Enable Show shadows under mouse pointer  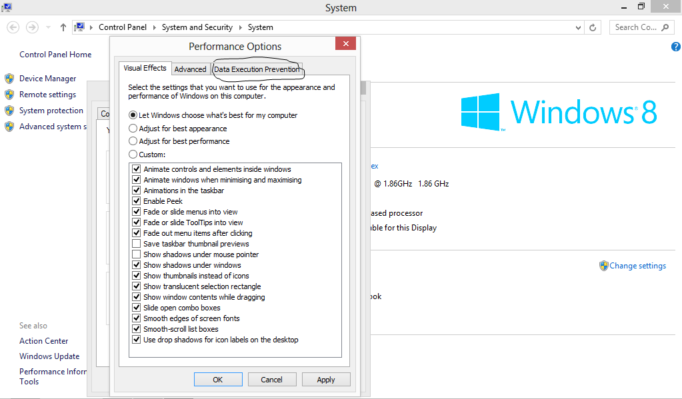[137, 254]
